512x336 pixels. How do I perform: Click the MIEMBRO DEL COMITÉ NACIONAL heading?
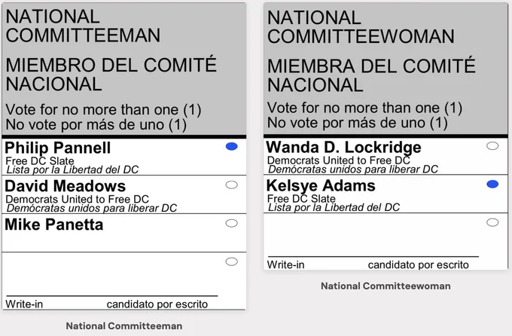111,74
